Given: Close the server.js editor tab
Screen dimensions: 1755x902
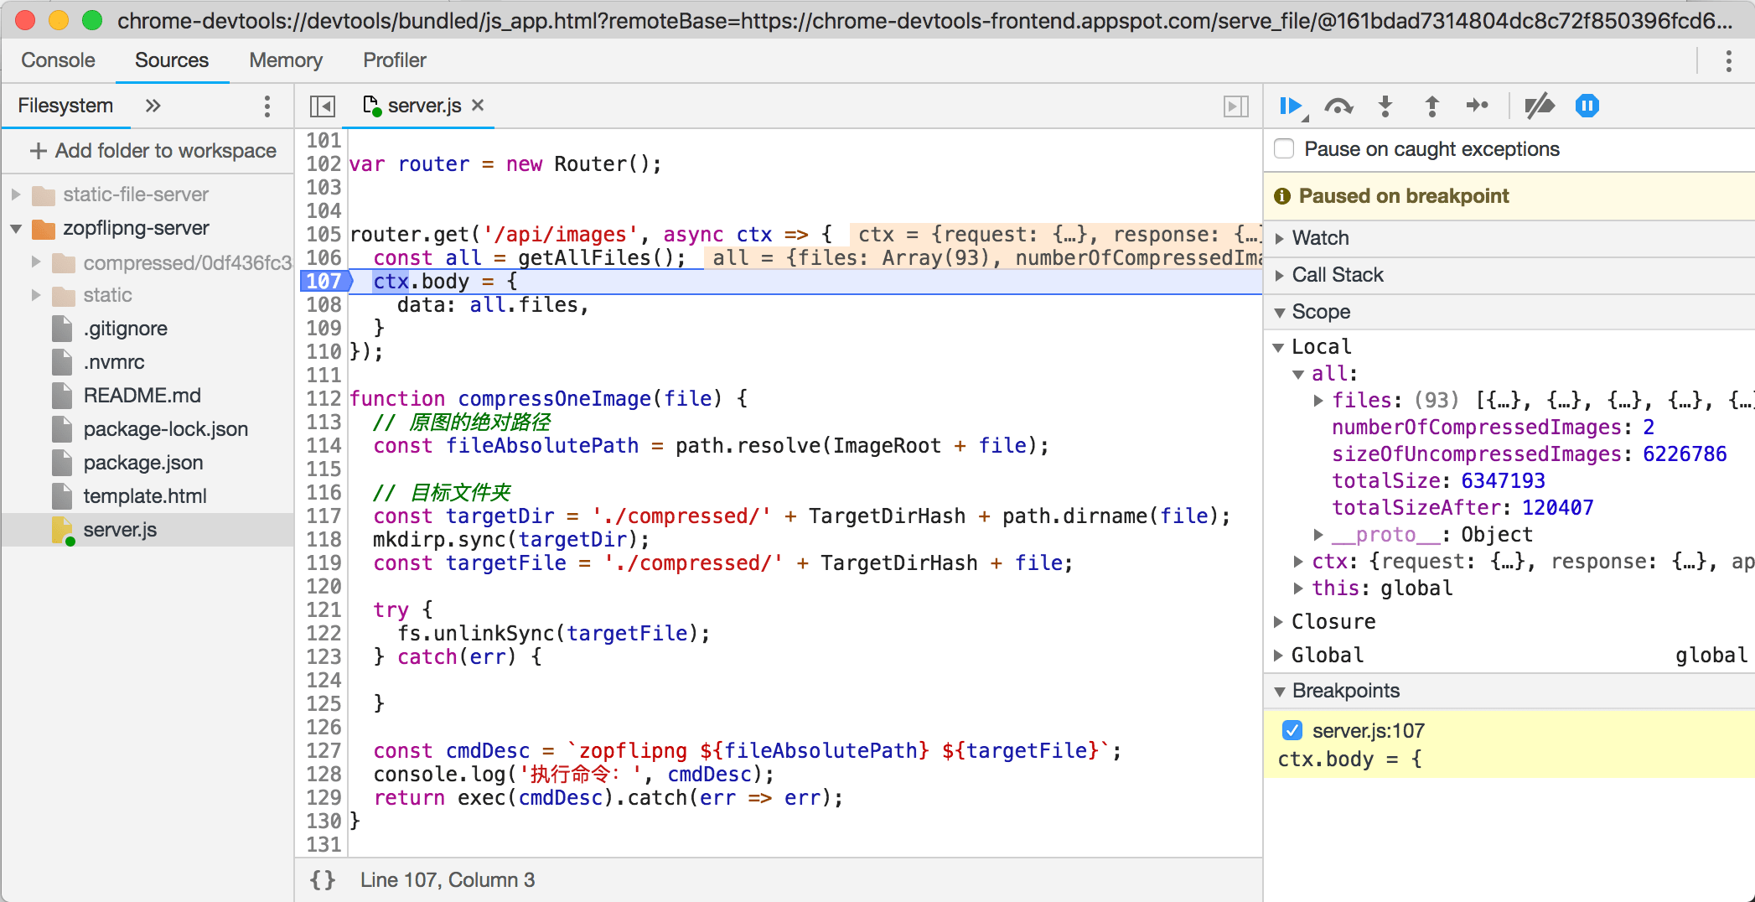Looking at the screenshot, I should (478, 106).
